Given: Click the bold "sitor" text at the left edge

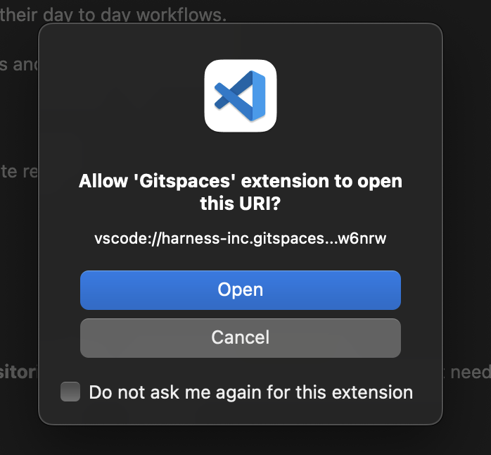Looking at the screenshot, I should tap(18, 372).
